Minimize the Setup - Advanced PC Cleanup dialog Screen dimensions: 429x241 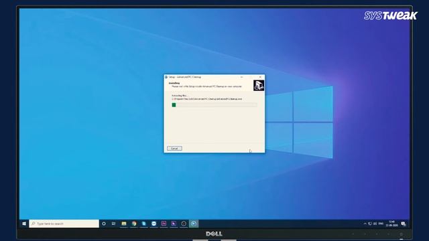coord(241,77)
